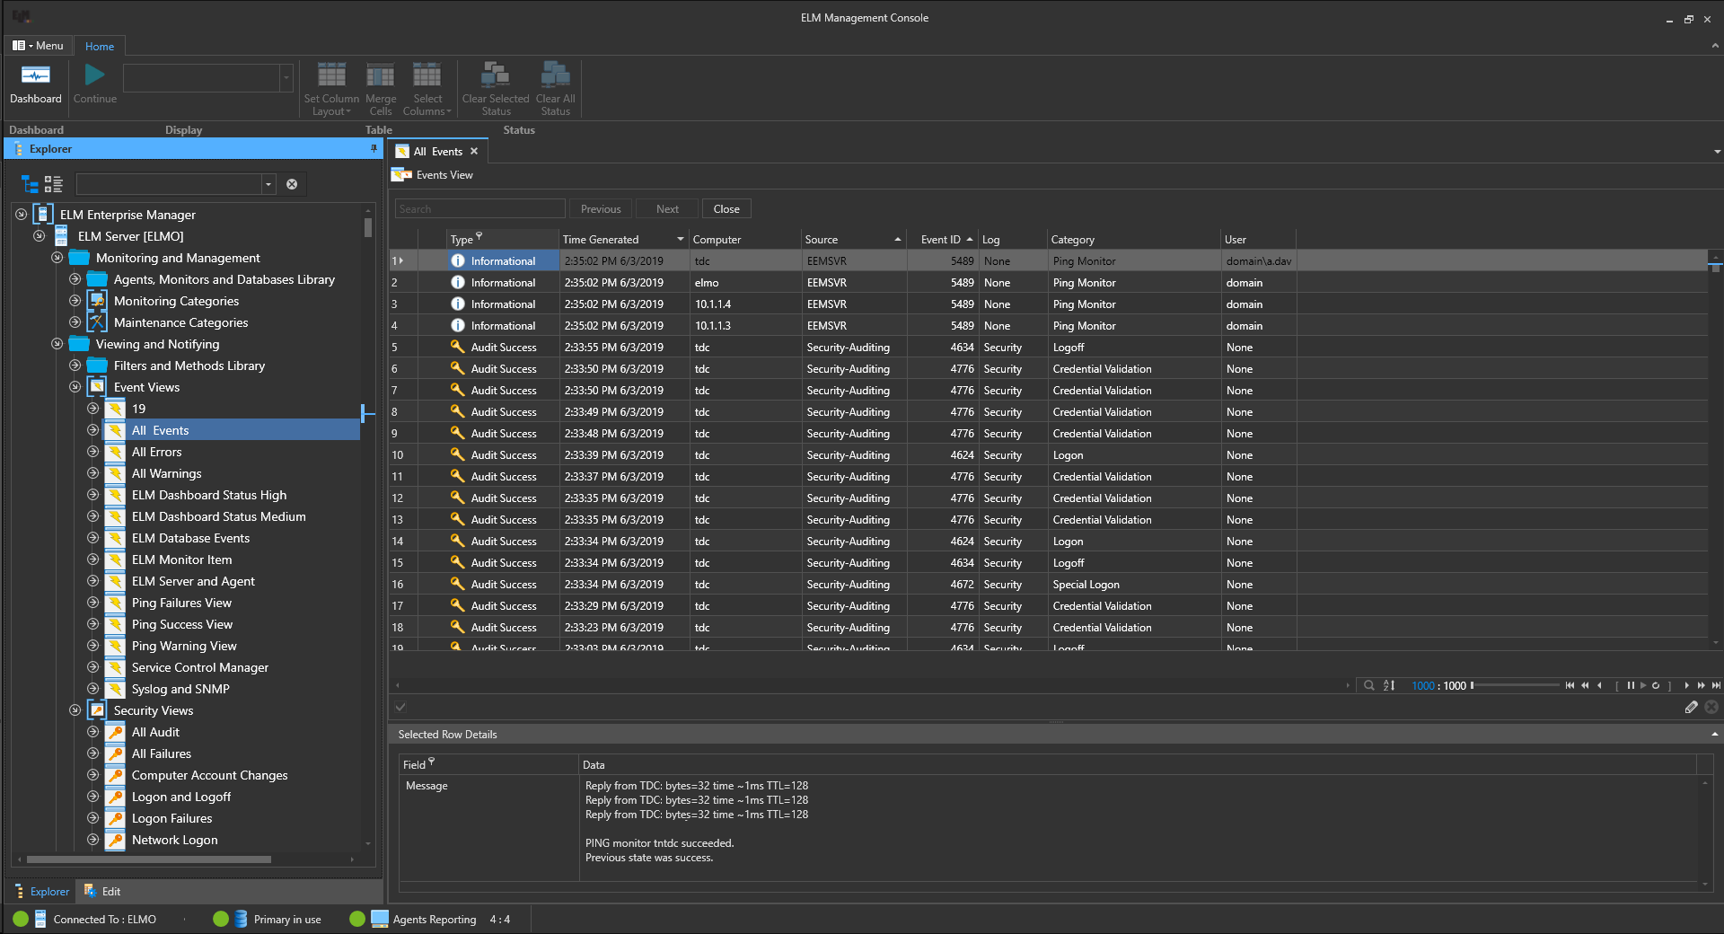Click the magnifier icon in the pager bar
The height and width of the screenshot is (934, 1724).
(x=1369, y=685)
